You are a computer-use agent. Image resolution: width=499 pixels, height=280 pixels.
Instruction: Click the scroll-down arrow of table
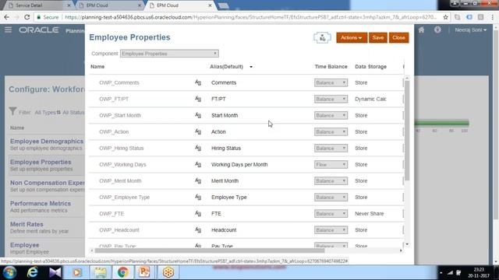[407, 244]
